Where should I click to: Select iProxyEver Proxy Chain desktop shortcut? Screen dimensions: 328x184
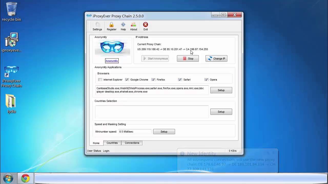tap(12, 77)
